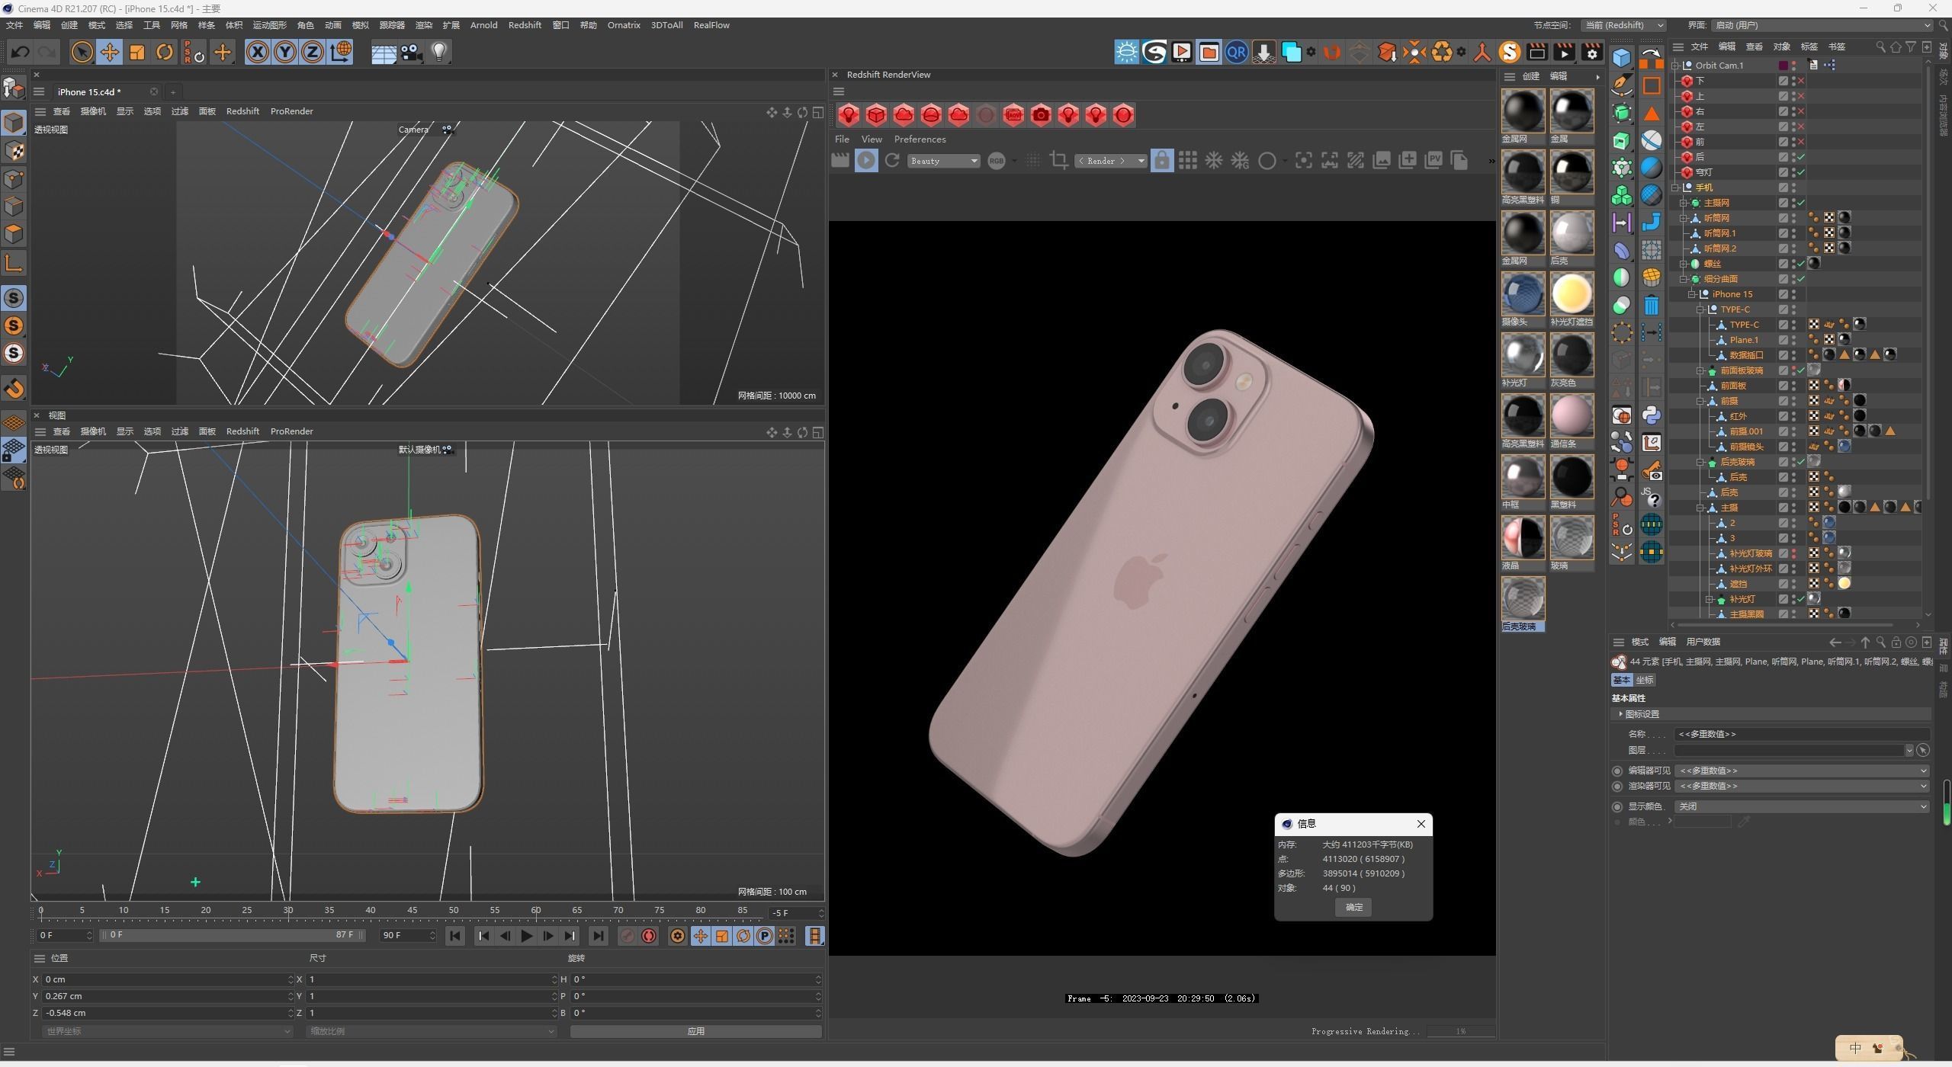The height and width of the screenshot is (1067, 1952).
Task: Close the 信息 dialog with X
Action: coord(1421,824)
